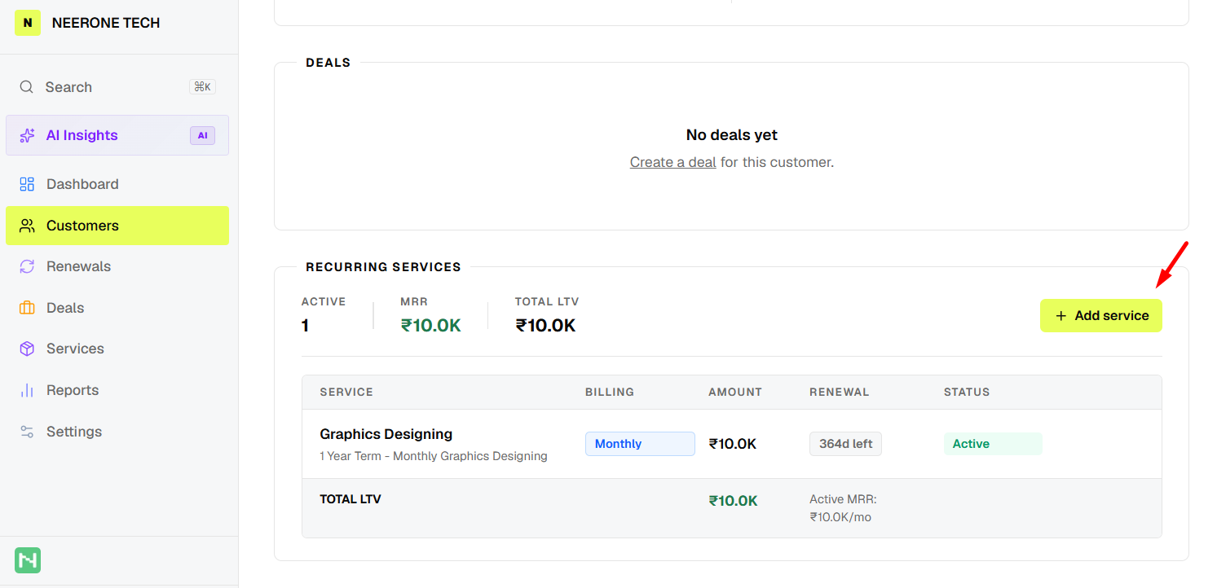Click the Dashboard grid icon

[27, 184]
